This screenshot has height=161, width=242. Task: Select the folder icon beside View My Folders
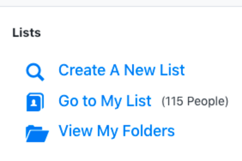click(37, 133)
